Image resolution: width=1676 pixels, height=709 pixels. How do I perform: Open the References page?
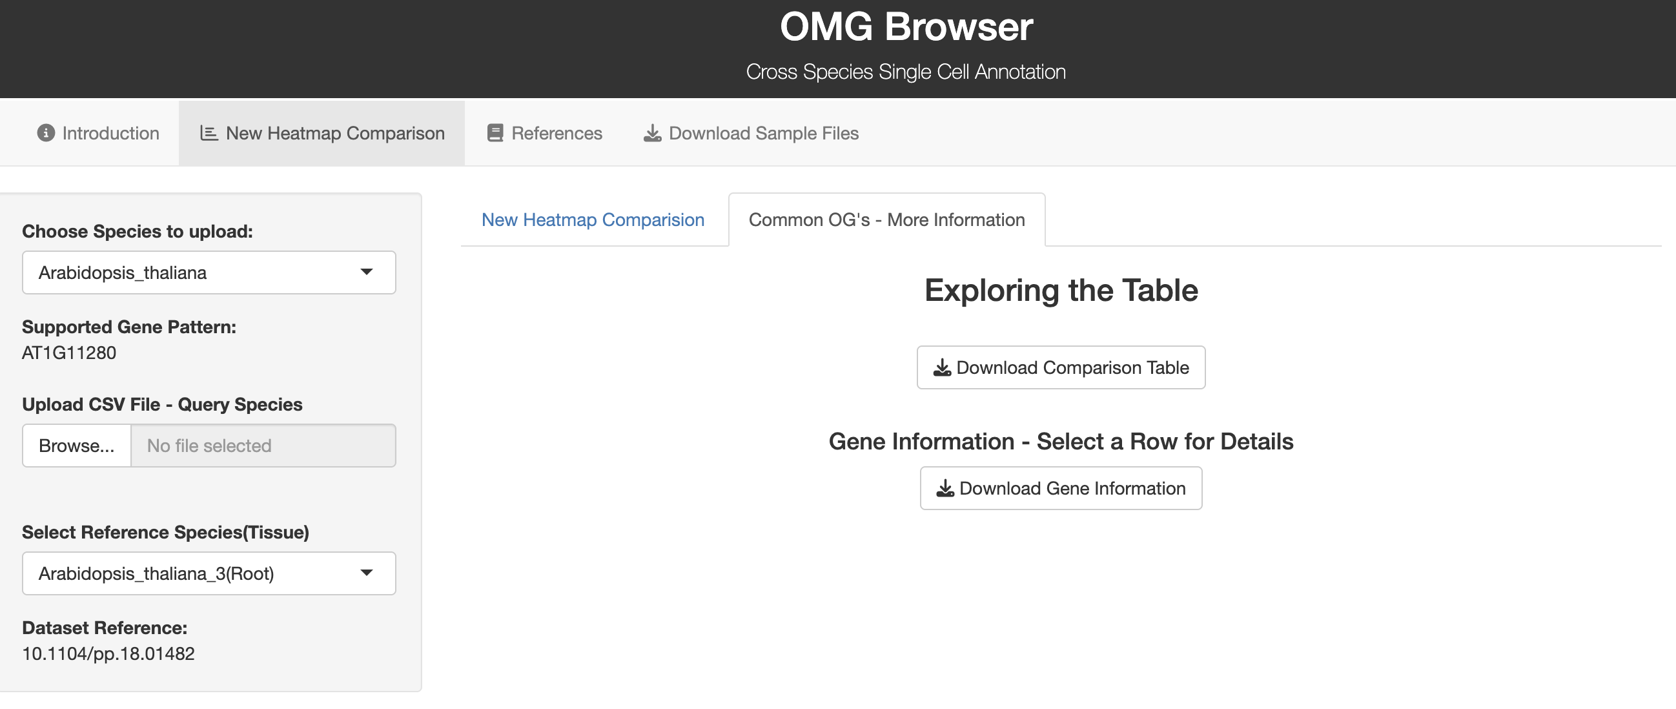557,132
